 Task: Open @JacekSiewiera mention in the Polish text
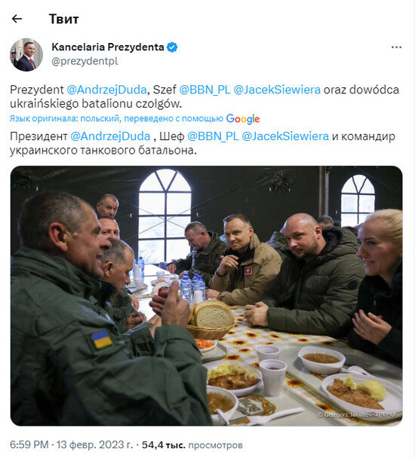point(277,90)
